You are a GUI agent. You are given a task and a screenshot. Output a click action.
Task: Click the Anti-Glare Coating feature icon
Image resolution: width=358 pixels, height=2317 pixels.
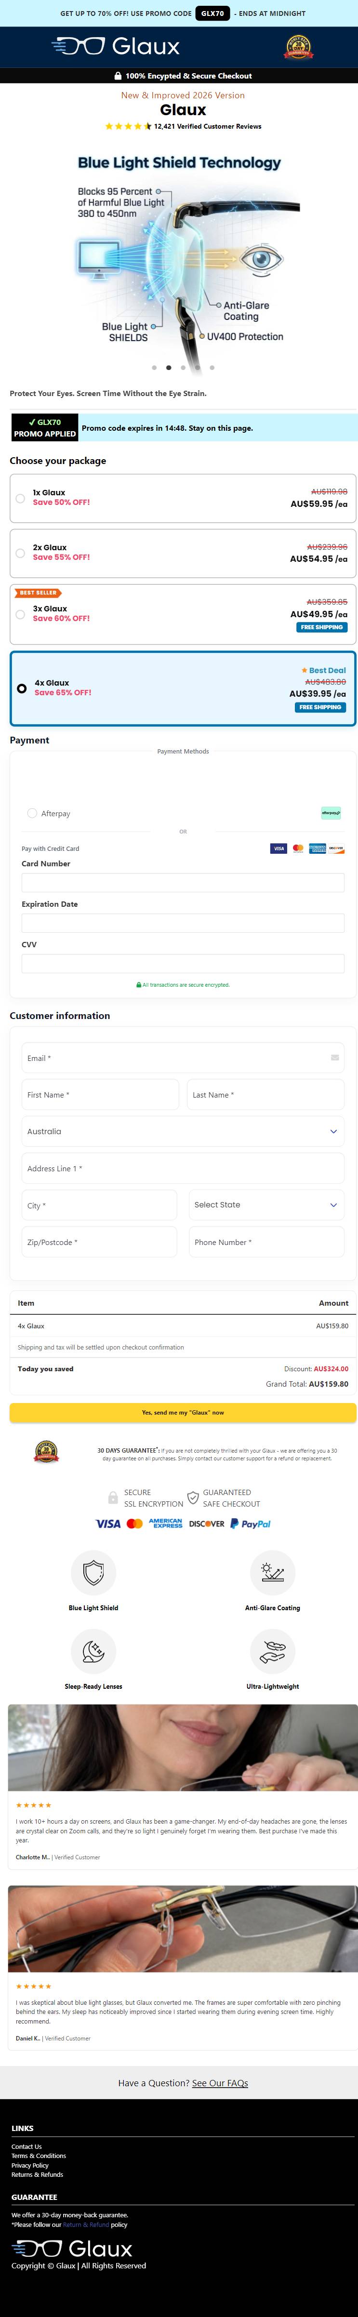[x=273, y=1573]
